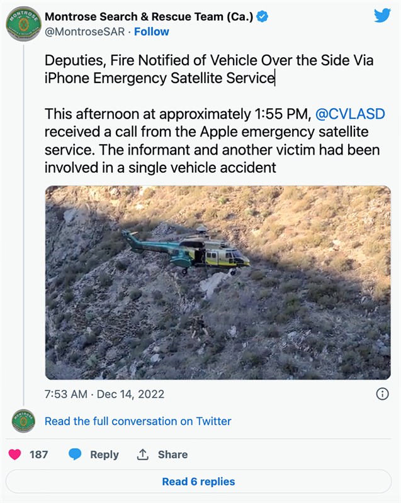Click the 187 likes count
The image size is (401, 503).
click(x=39, y=455)
